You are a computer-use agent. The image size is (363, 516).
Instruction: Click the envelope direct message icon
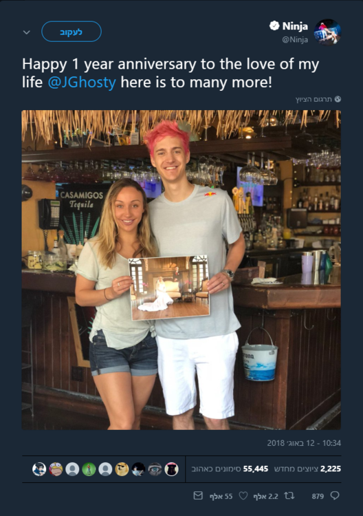pyautogui.click(x=198, y=495)
